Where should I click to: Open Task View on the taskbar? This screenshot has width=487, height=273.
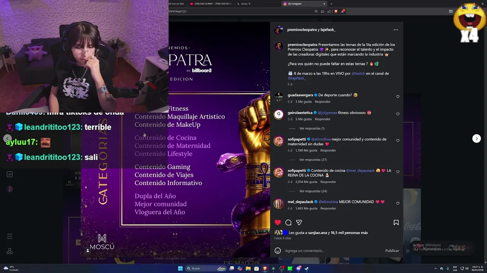231,268
